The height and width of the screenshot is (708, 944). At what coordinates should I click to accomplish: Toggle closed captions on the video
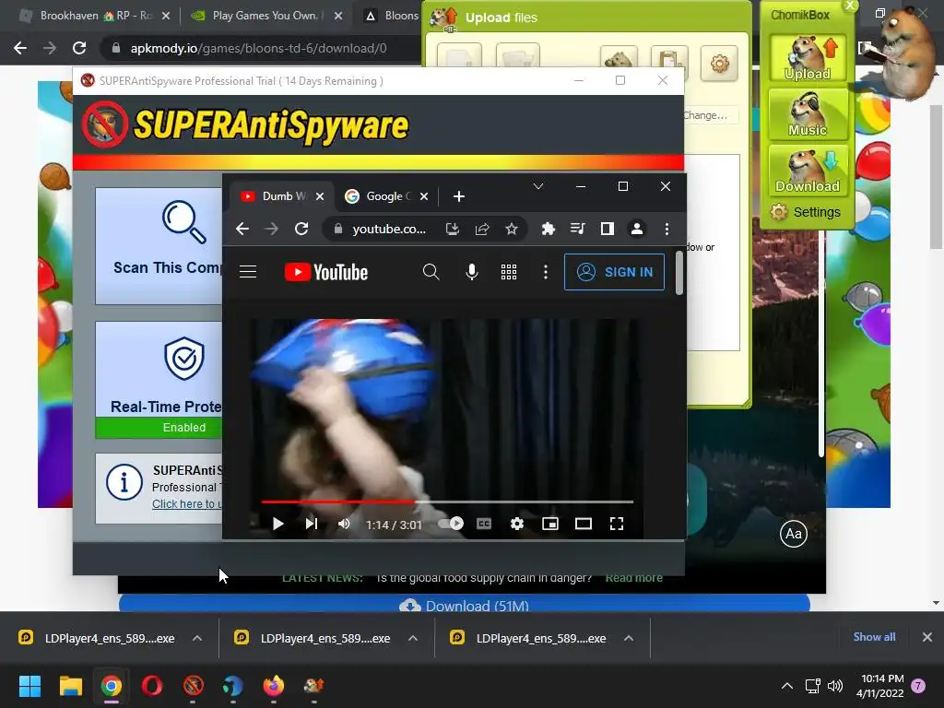click(x=484, y=524)
